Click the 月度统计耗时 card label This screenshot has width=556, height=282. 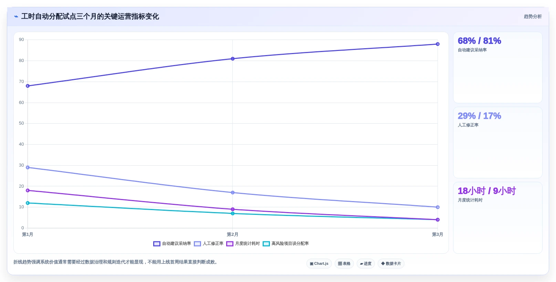[x=470, y=200]
